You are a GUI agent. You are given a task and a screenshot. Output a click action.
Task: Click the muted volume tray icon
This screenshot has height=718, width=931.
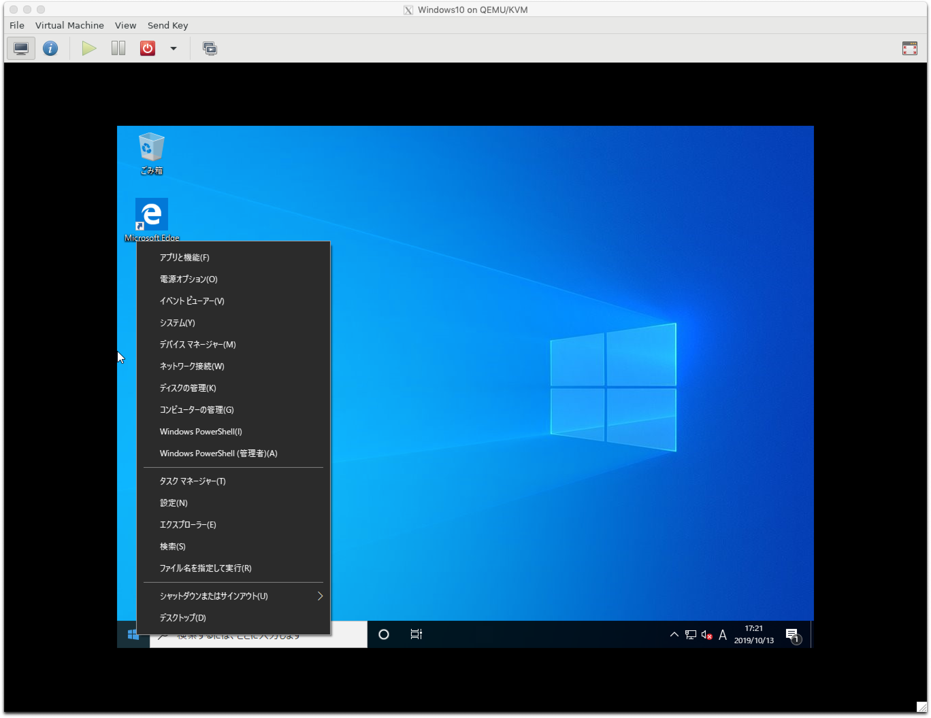707,635
